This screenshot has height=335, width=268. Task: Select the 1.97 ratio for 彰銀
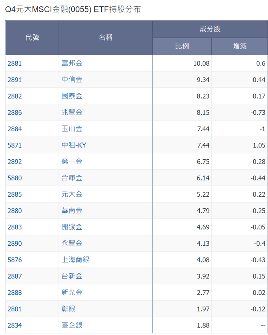pyautogui.click(x=203, y=309)
